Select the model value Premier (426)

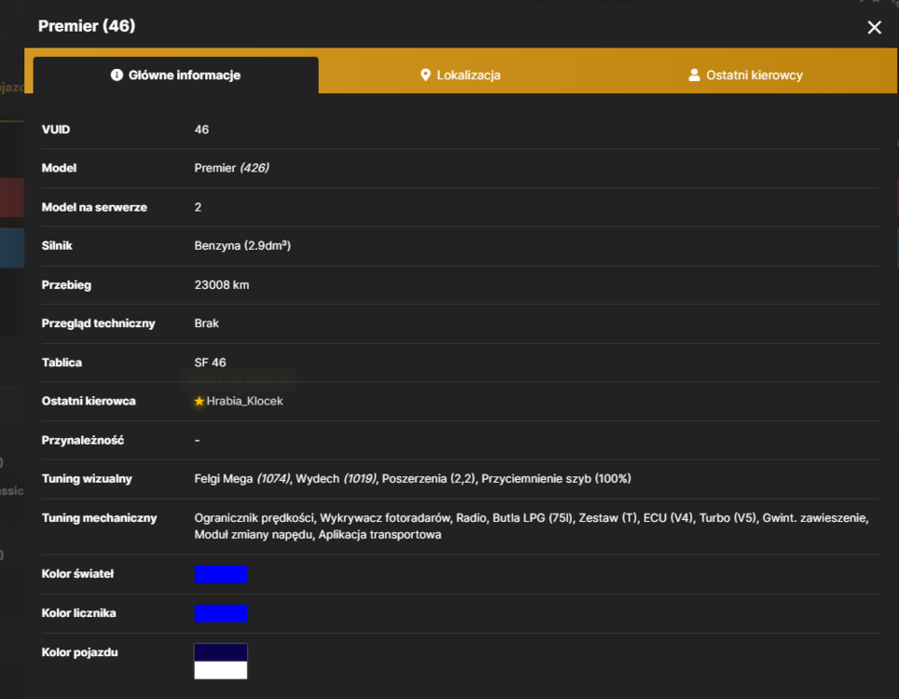tap(231, 168)
